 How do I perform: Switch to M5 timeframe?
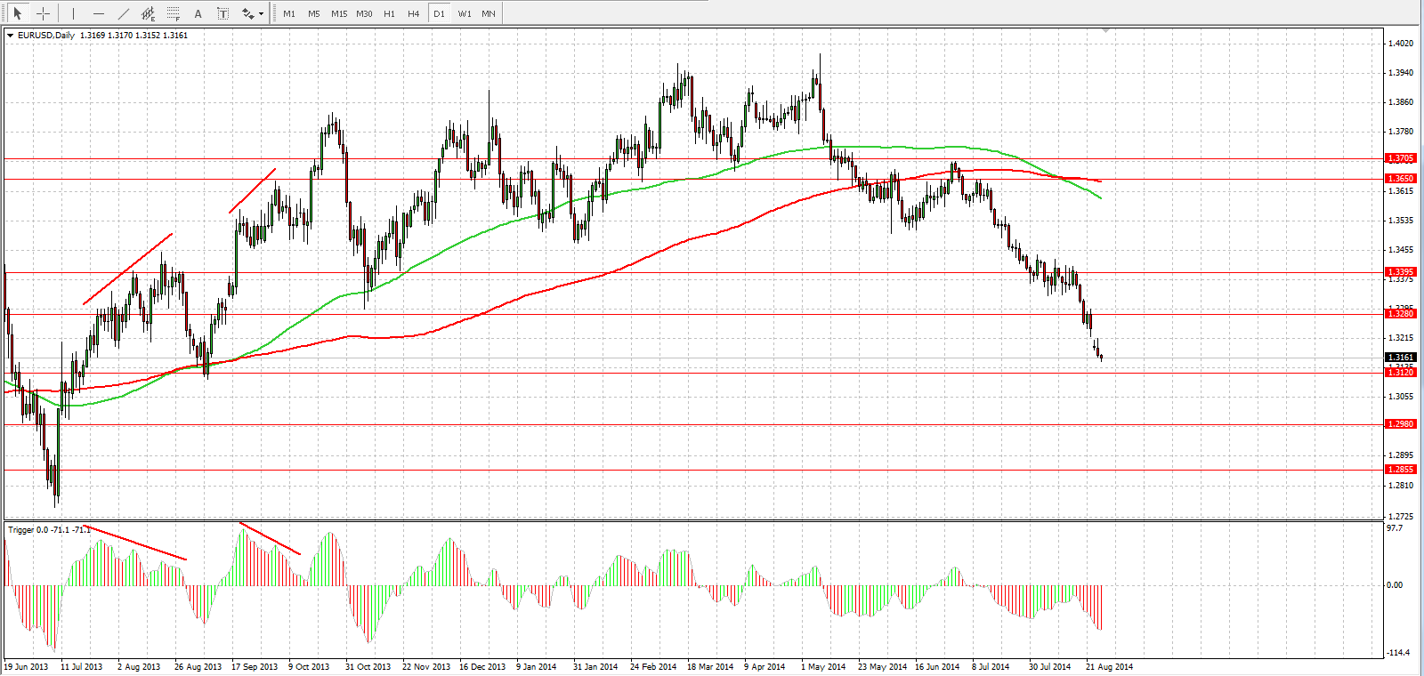coord(314,13)
